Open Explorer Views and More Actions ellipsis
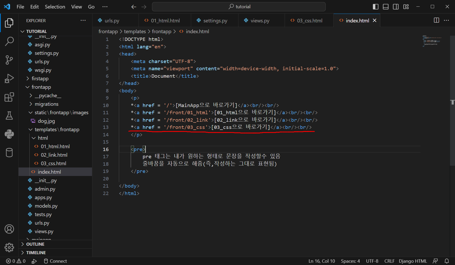This screenshot has width=455, height=265. [x=83, y=20]
